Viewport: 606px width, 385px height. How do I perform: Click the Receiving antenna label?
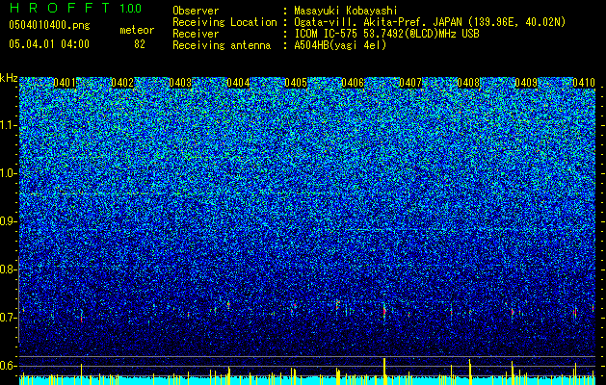[222, 45]
